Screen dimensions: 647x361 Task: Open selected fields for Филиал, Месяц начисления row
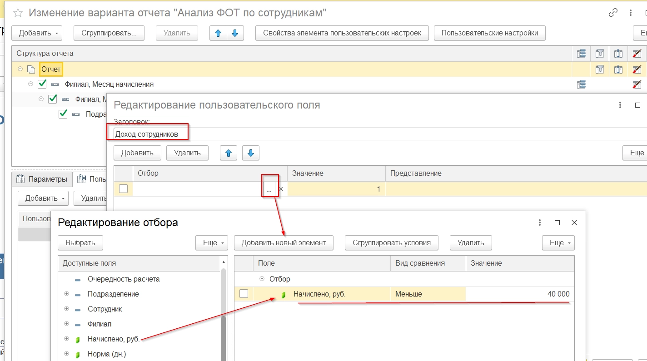pos(581,84)
